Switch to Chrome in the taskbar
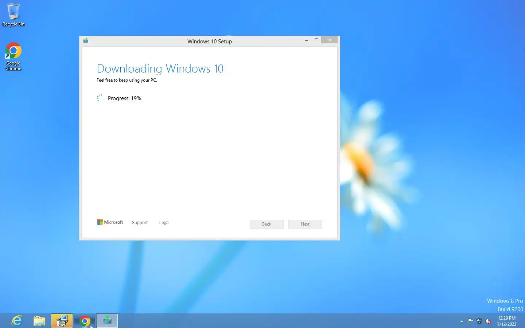The width and height of the screenshot is (525, 328). [85, 321]
